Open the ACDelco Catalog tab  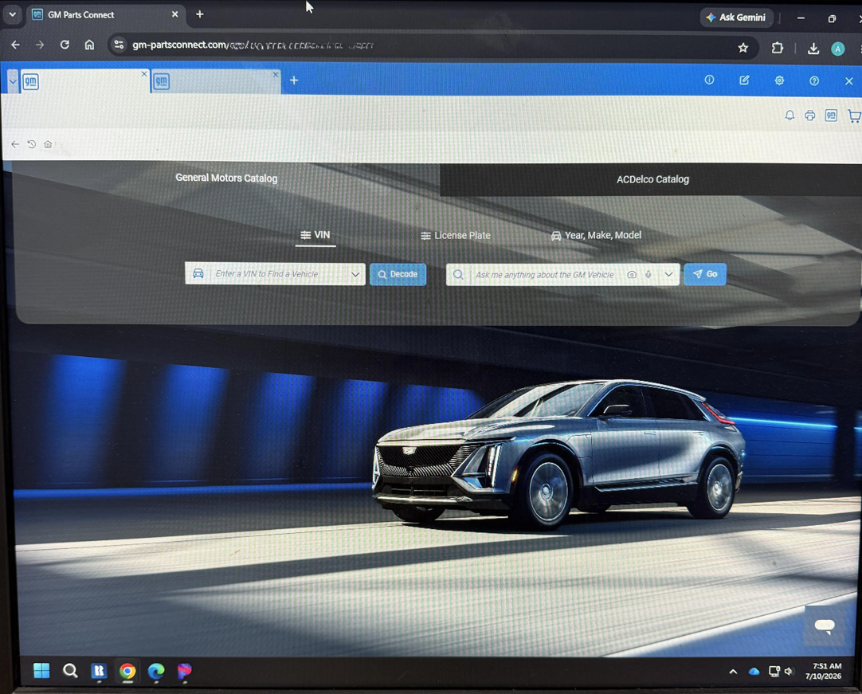[x=652, y=179]
